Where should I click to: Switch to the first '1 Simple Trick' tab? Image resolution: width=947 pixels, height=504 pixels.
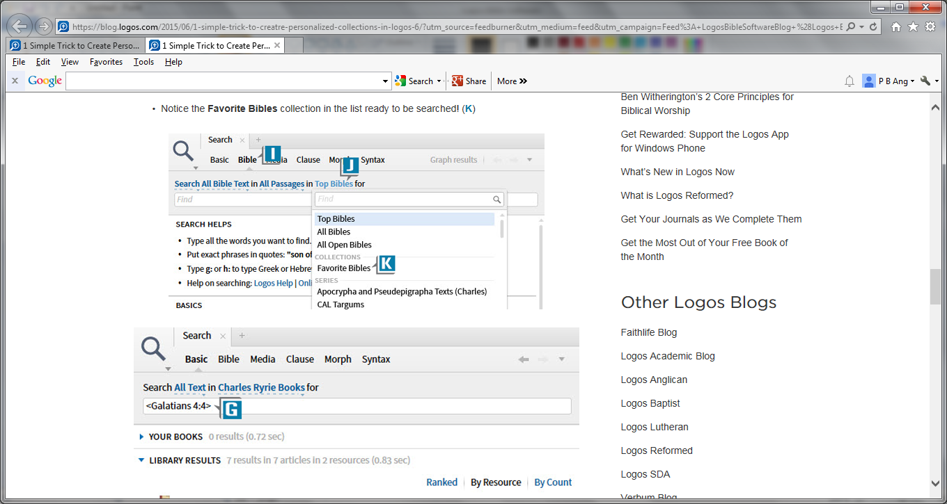75,45
